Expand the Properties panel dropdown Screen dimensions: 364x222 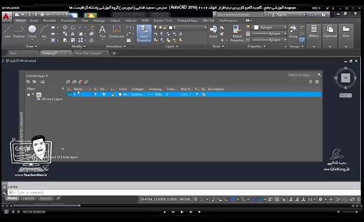[256, 46]
